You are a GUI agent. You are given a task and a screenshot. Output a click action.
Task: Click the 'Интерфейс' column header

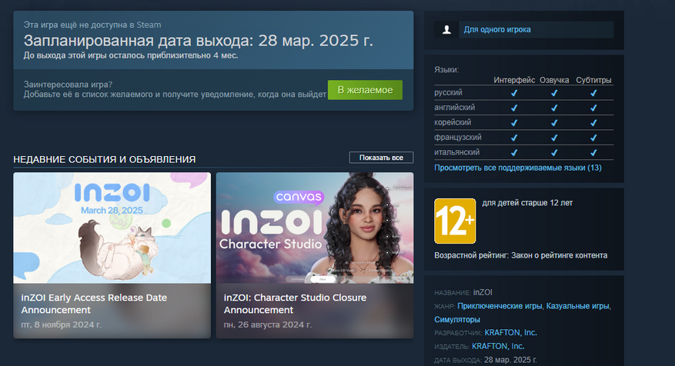click(x=514, y=80)
